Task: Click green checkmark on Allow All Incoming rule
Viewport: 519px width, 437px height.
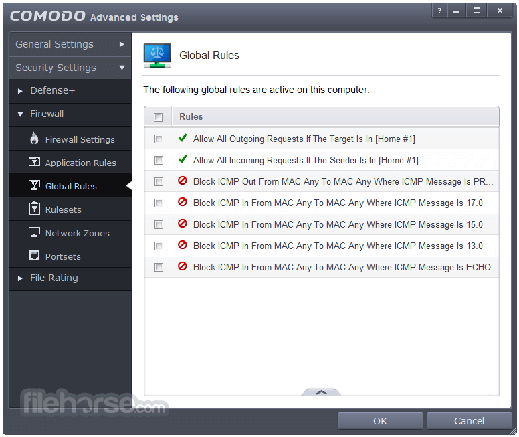Action: 183,159
